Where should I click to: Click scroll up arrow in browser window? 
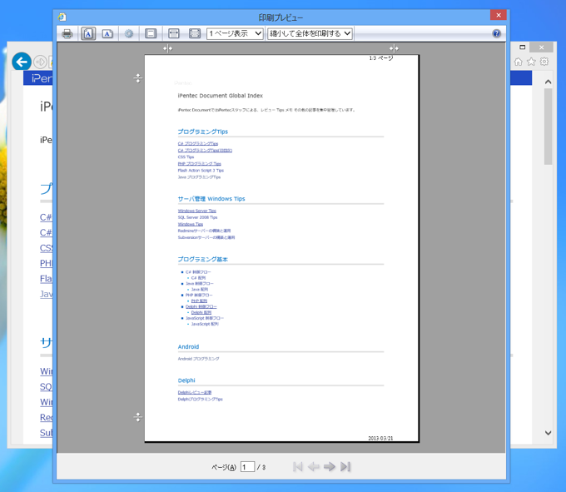coord(548,82)
